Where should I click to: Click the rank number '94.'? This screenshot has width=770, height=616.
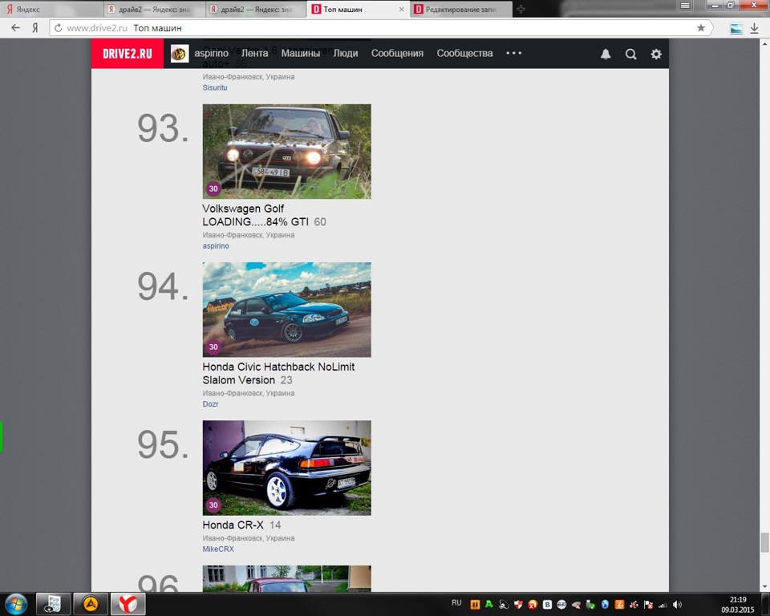click(x=163, y=287)
